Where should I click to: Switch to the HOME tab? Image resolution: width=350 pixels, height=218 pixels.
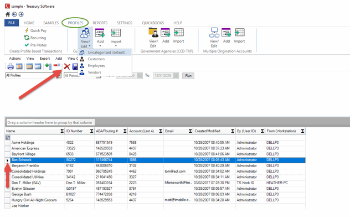pos(29,23)
